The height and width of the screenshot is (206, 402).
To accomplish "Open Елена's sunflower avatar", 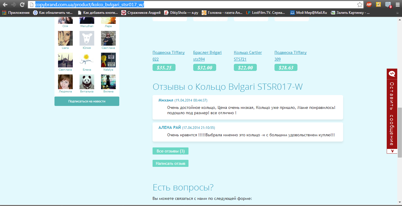I will pos(87,60).
